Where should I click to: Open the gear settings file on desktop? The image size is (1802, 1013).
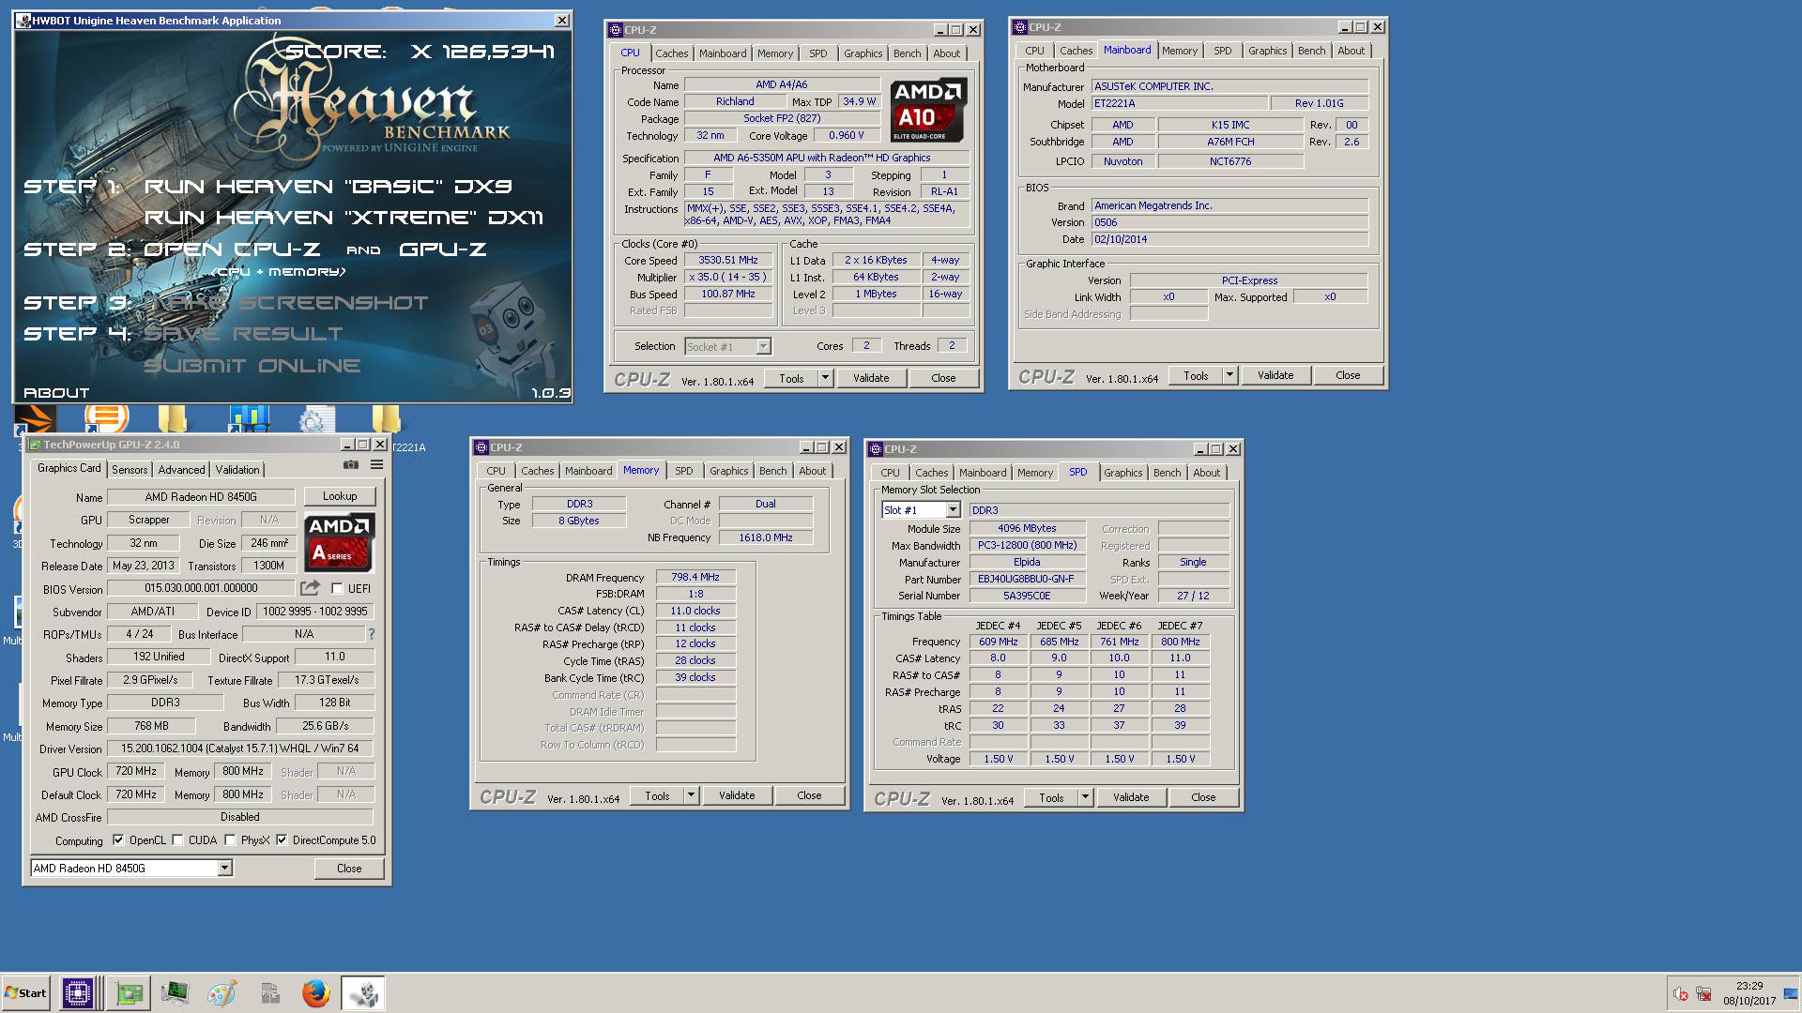316,419
